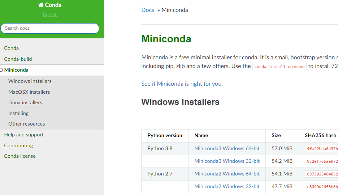Select Other resources in sidebar
This screenshot has height=195, width=338.
pyautogui.click(x=27, y=124)
